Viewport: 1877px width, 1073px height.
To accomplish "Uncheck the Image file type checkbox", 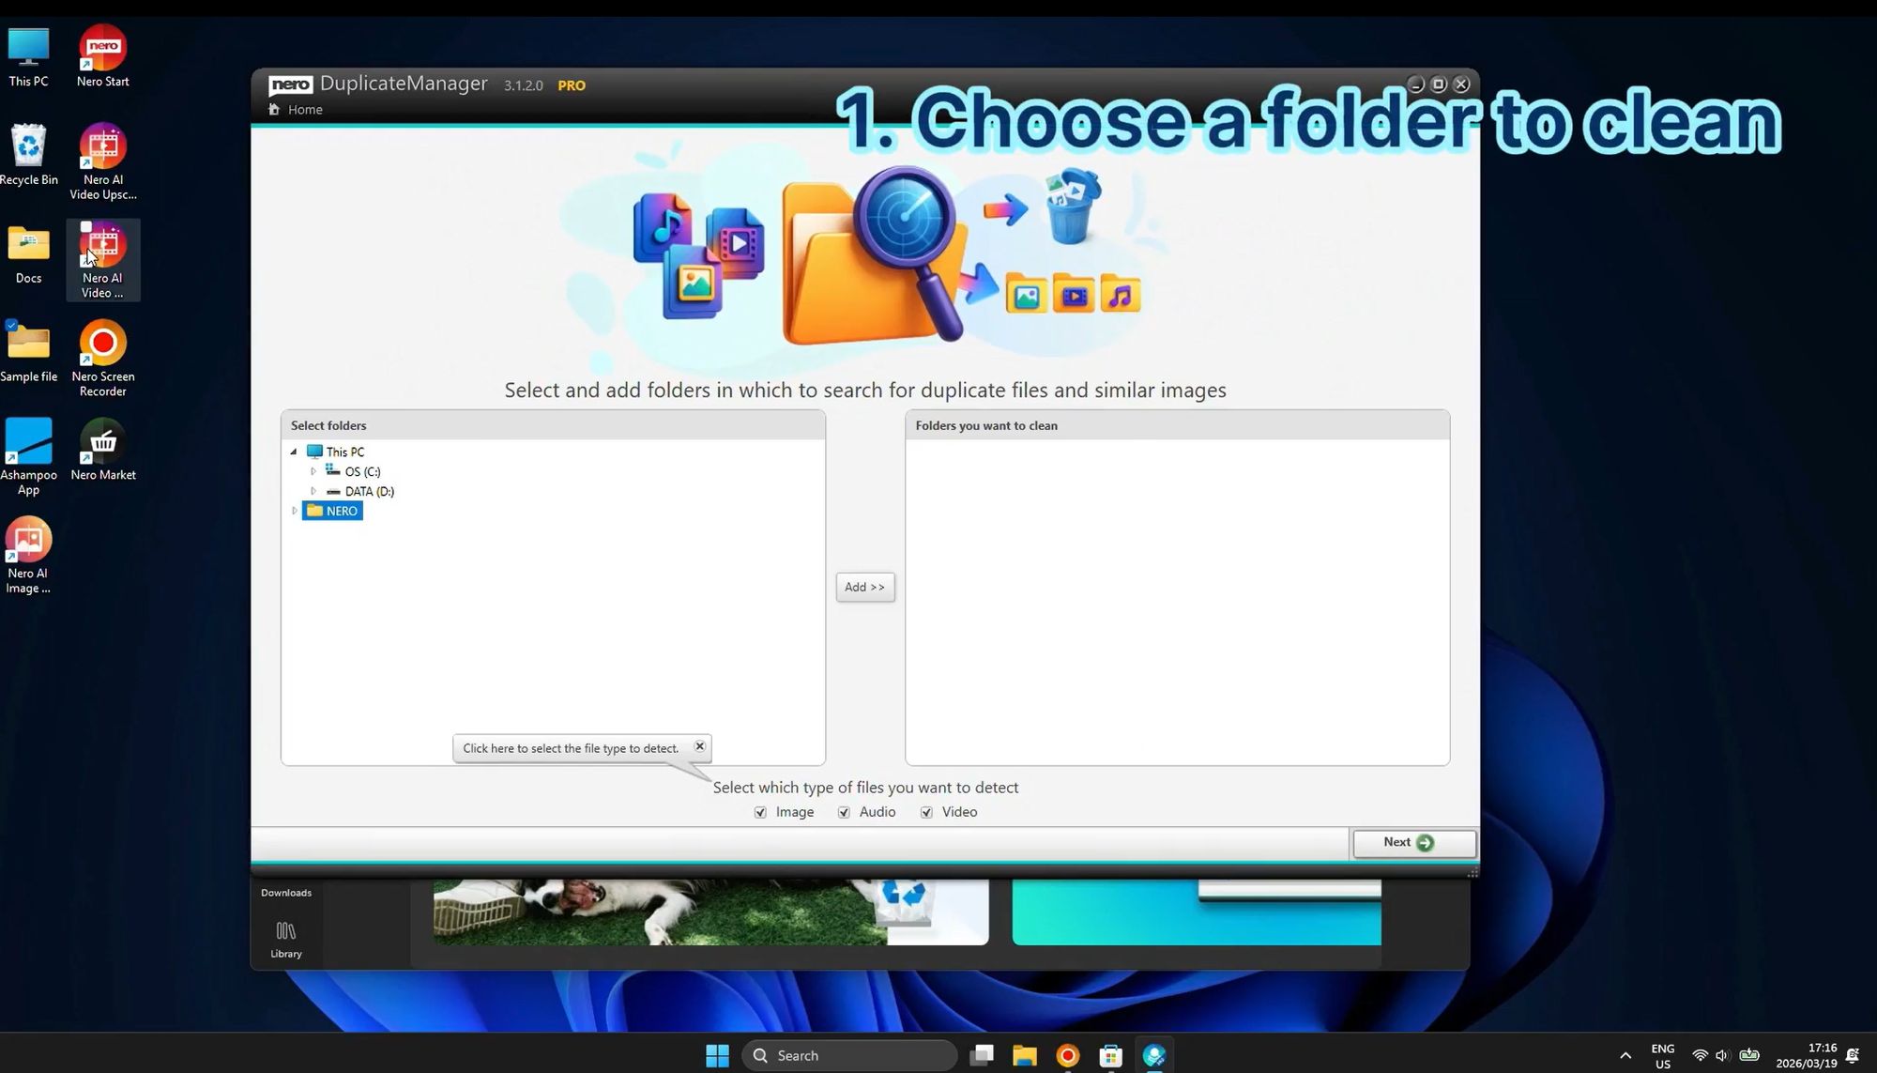I will [x=760, y=812].
